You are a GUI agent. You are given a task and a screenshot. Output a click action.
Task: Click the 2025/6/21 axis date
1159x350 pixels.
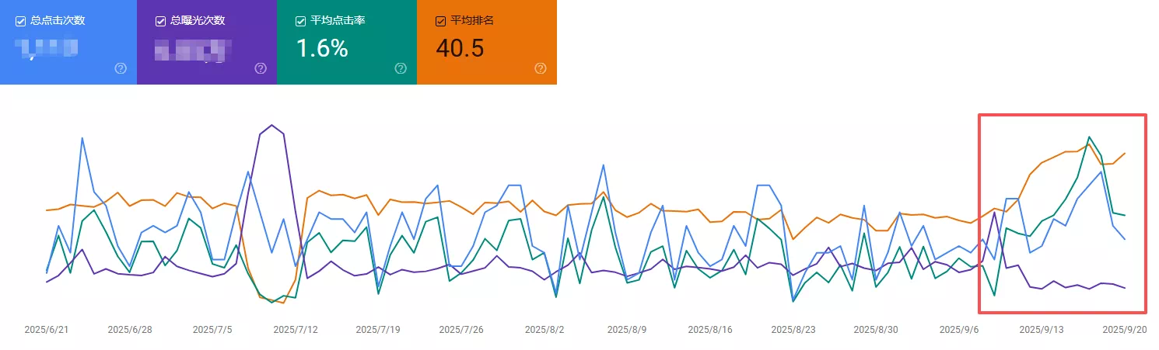coord(46,330)
